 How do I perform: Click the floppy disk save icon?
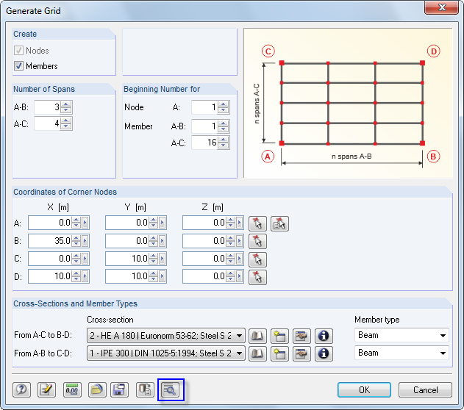pos(119,389)
